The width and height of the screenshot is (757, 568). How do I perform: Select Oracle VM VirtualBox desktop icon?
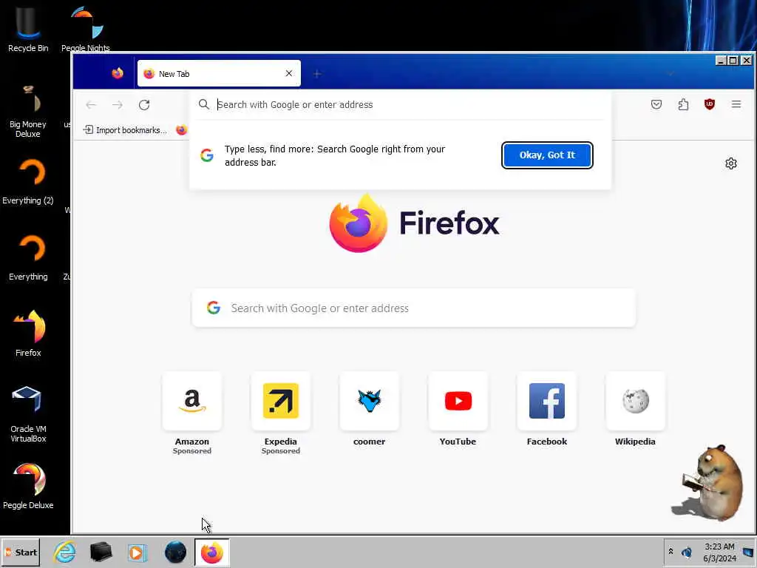point(28,414)
